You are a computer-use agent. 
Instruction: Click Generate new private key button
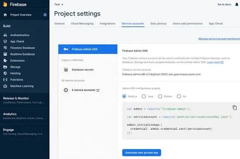tap(142, 152)
